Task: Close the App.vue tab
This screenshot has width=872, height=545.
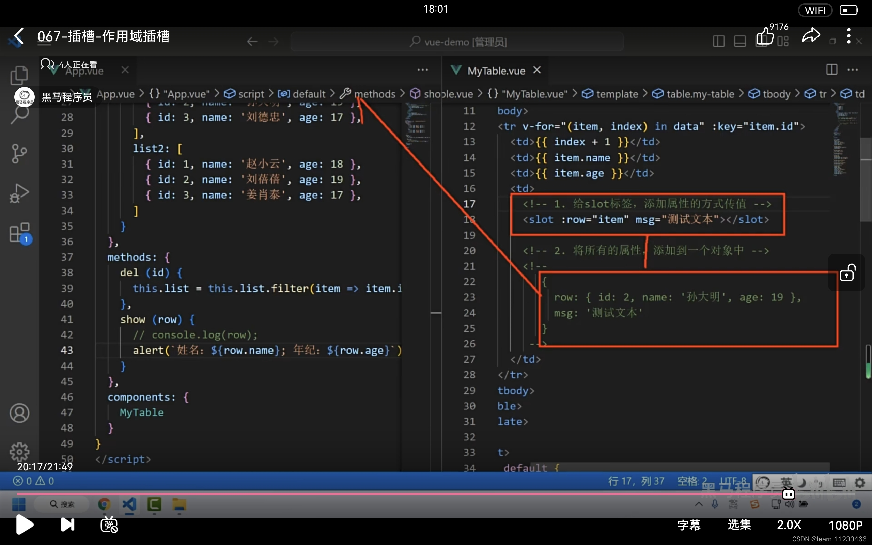Action: (125, 70)
